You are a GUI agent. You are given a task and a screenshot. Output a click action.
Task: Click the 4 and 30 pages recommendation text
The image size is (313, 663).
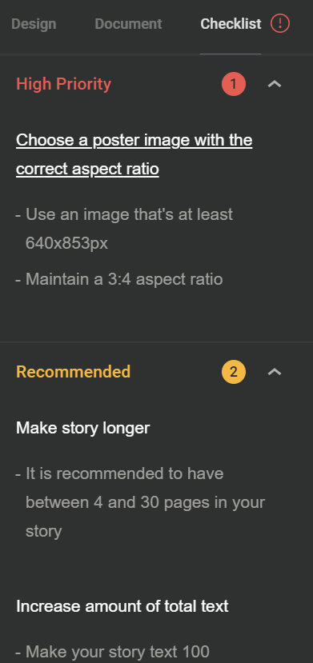pos(140,502)
